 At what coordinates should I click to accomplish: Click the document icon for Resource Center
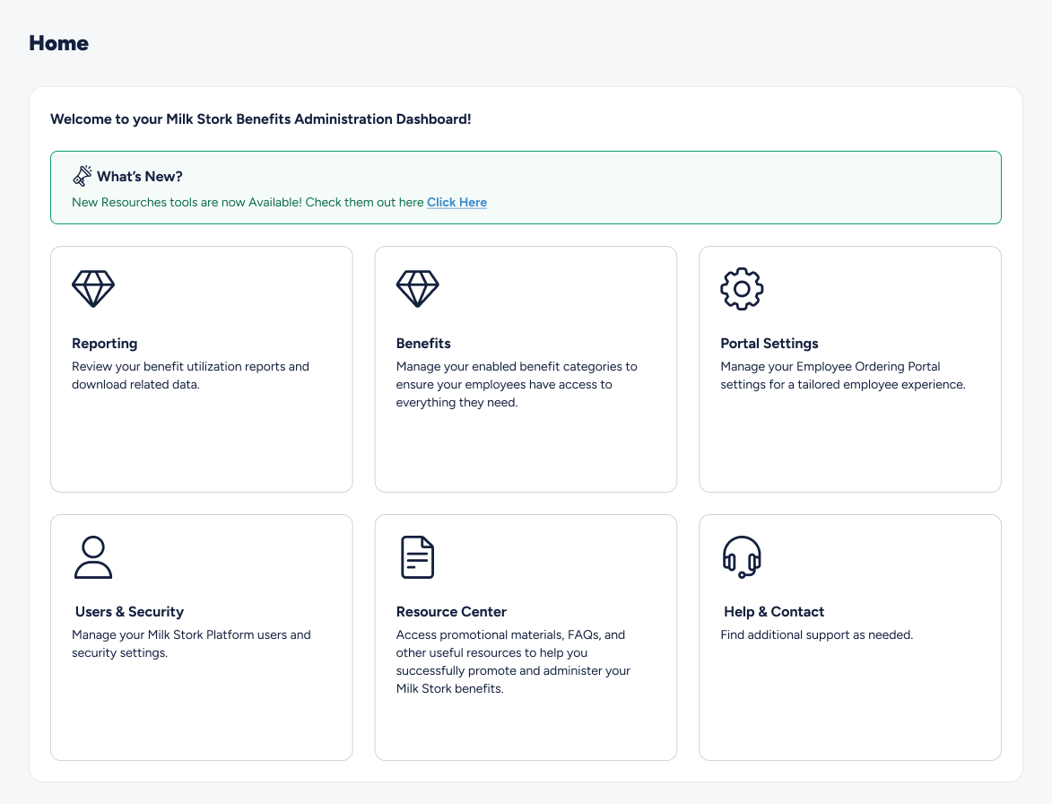pyautogui.click(x=417, y=557)
